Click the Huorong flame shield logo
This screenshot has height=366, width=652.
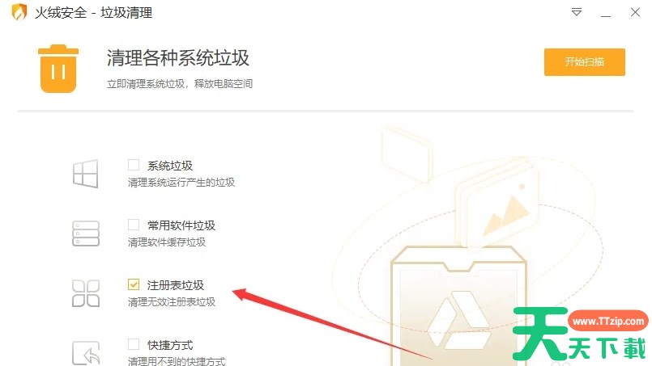tap(19, 12)
